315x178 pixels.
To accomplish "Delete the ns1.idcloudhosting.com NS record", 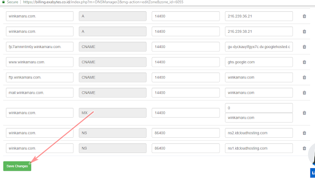I will [304, 149].
